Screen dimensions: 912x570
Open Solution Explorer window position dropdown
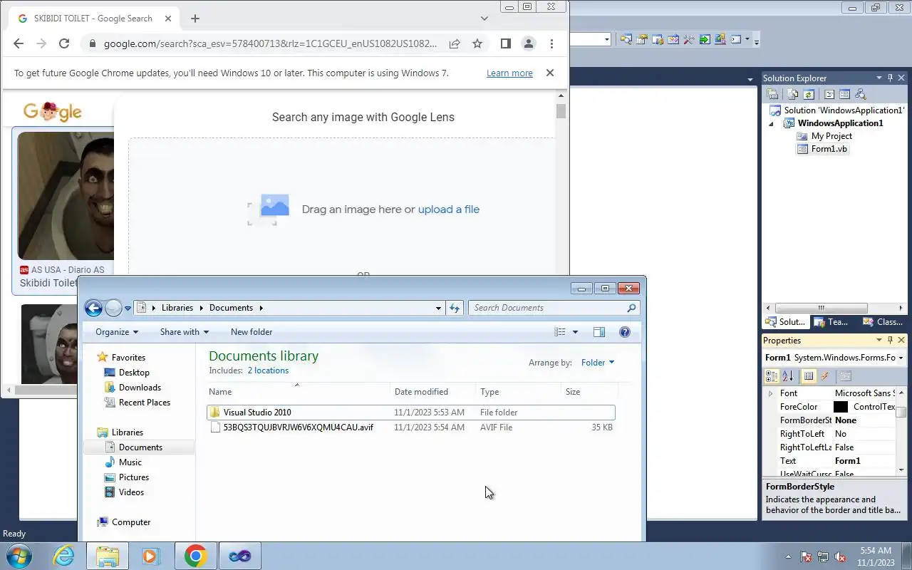pyautogui.click(x=879, y=78)
